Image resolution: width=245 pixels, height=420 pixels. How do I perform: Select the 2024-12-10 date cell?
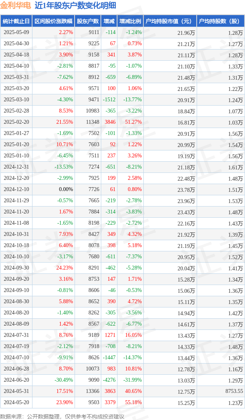[16, 190]
